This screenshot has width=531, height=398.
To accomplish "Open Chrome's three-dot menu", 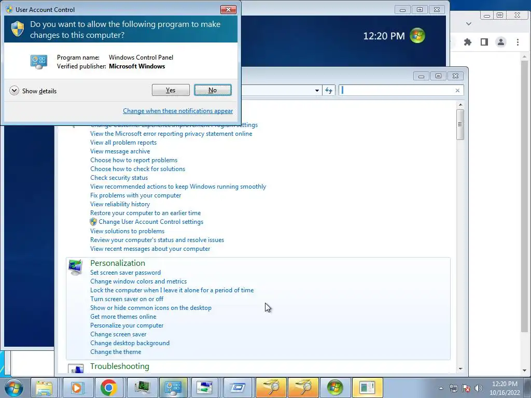I will click(518, 42).
